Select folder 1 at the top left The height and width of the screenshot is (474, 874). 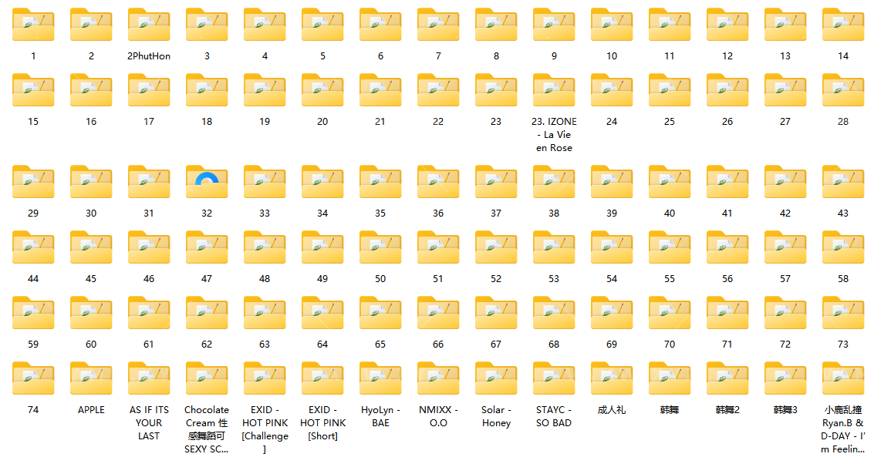tap(33, 25)
